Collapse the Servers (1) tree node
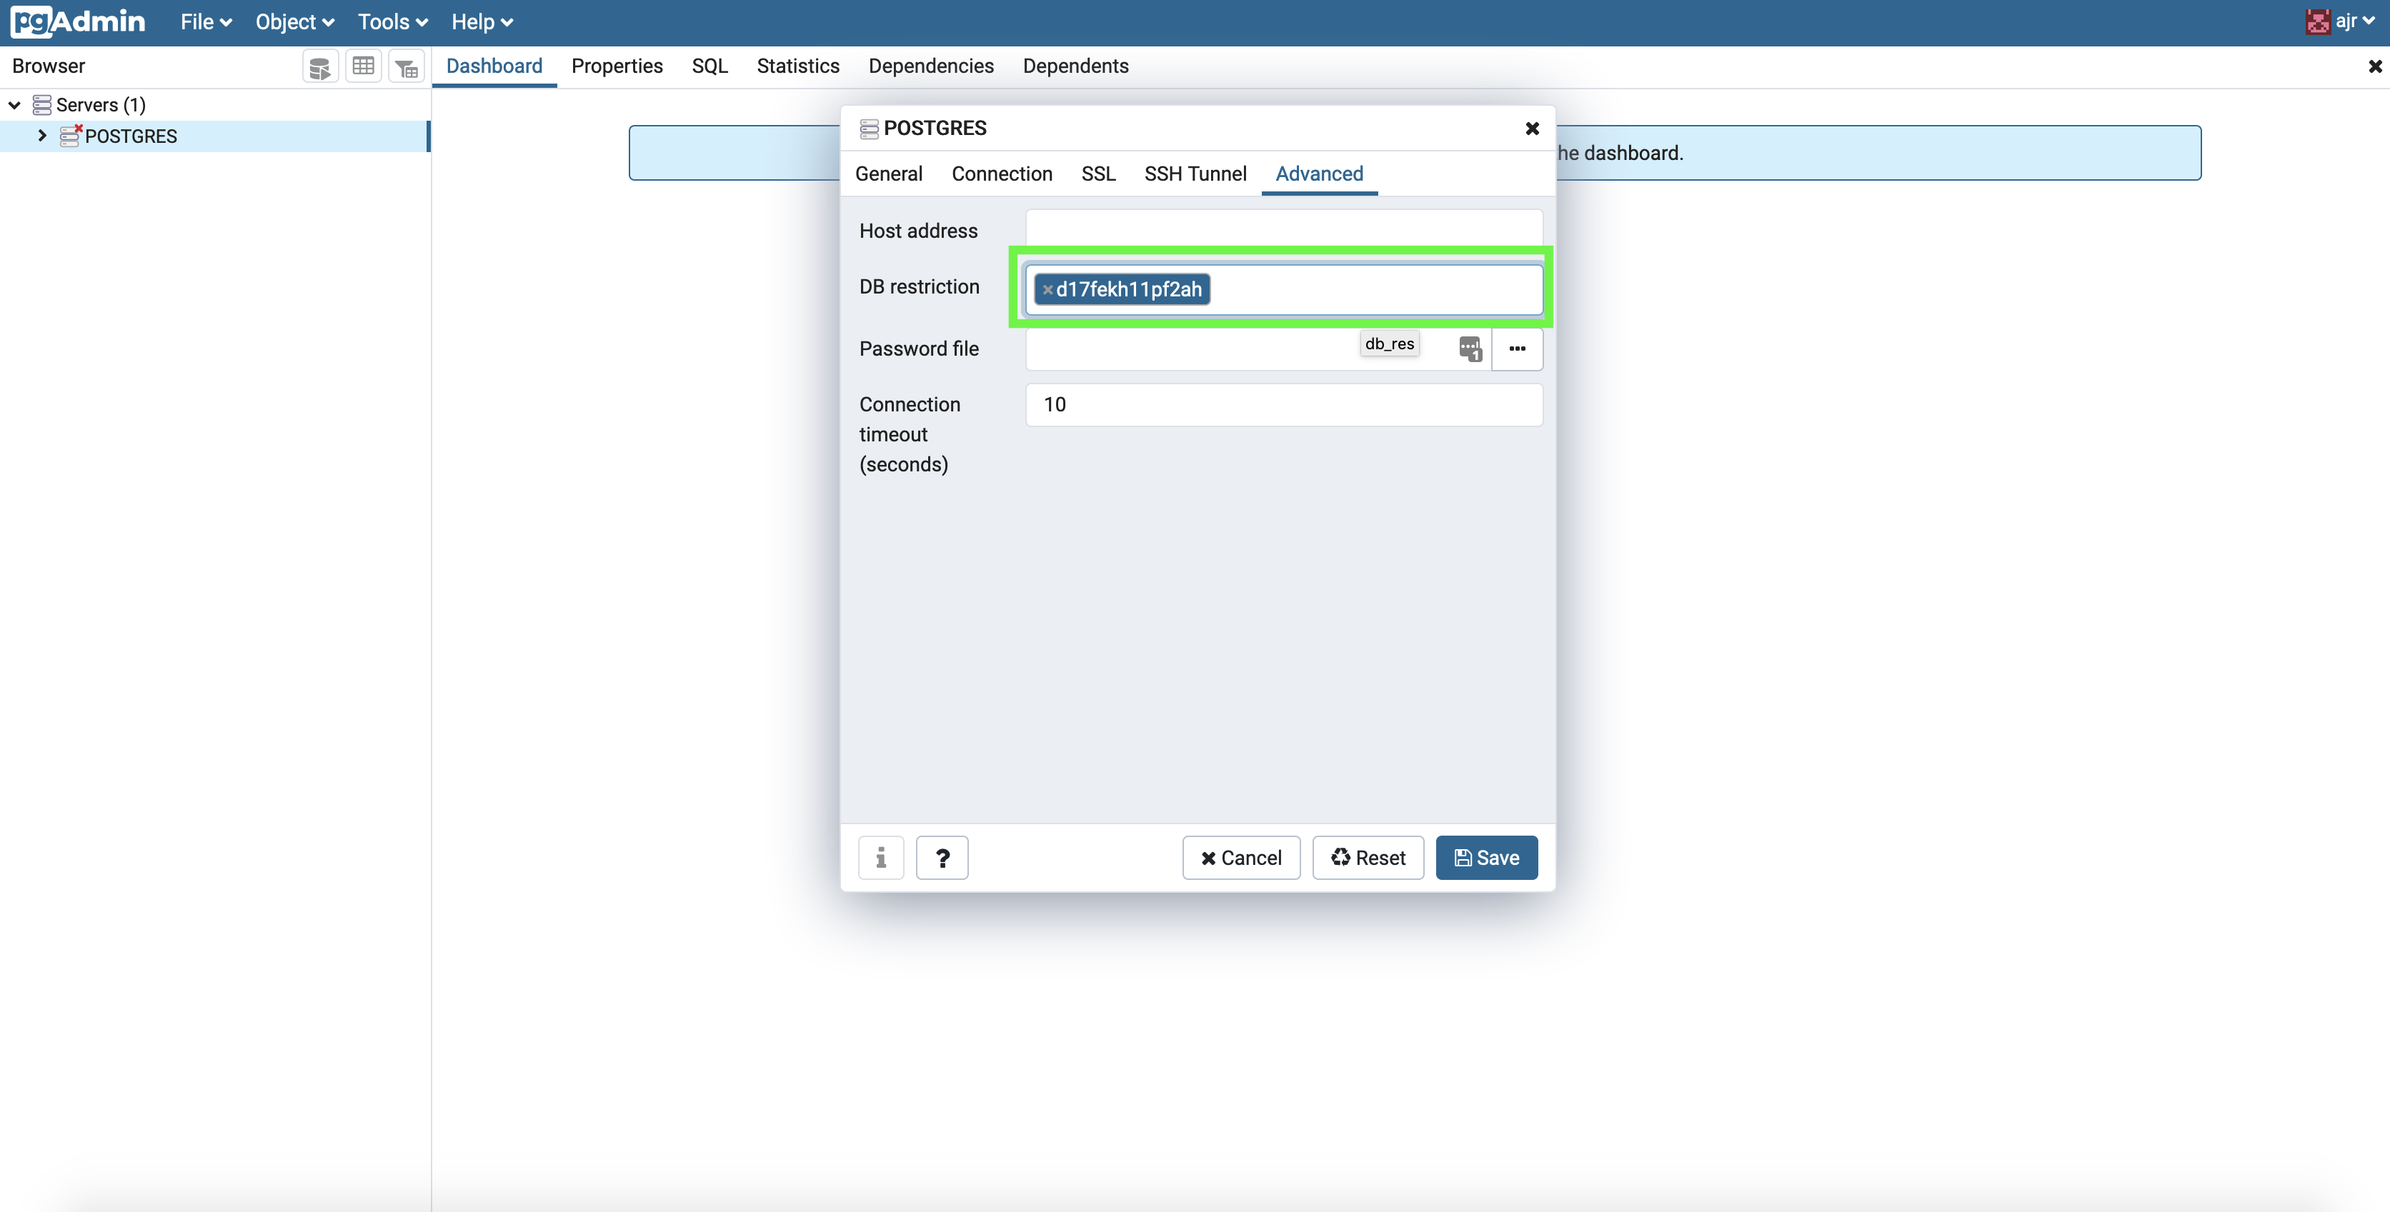 point(14,104)
